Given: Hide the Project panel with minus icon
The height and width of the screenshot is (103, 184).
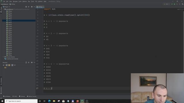Looking at the screenshot, I should 34,7.
